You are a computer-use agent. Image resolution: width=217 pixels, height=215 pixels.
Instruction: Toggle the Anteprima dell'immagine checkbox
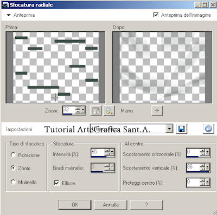pos(156,15)
